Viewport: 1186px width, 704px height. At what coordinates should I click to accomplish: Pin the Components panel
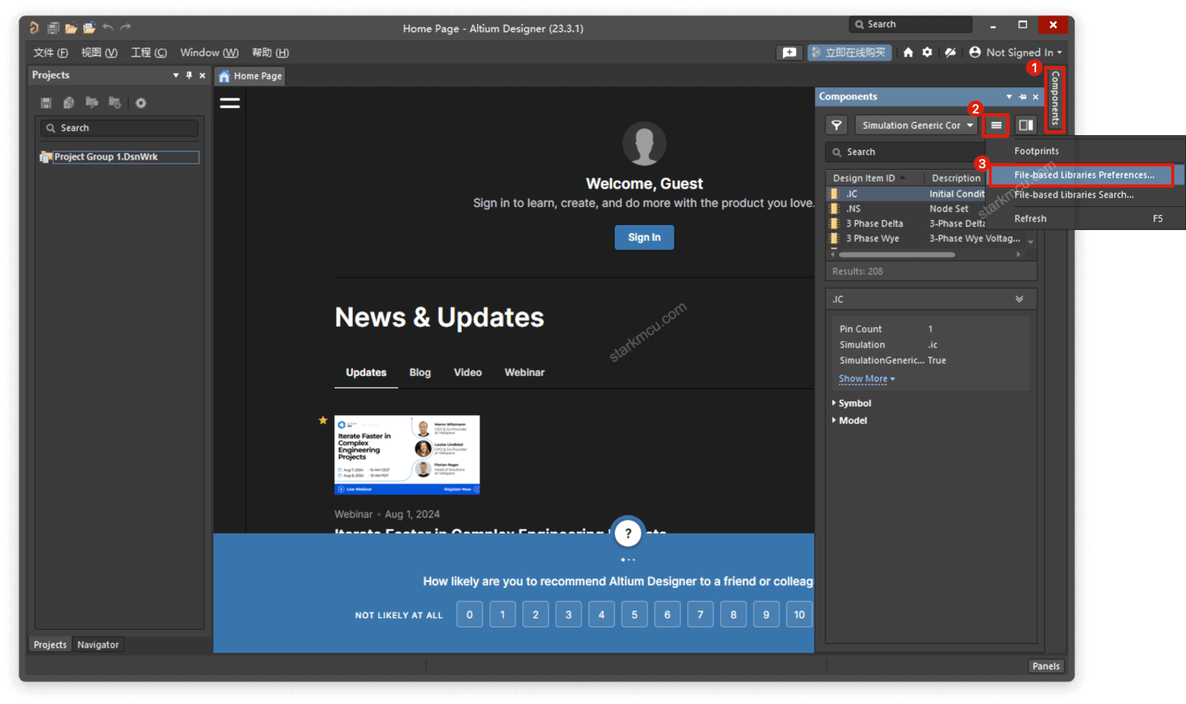coord(1022,97)
